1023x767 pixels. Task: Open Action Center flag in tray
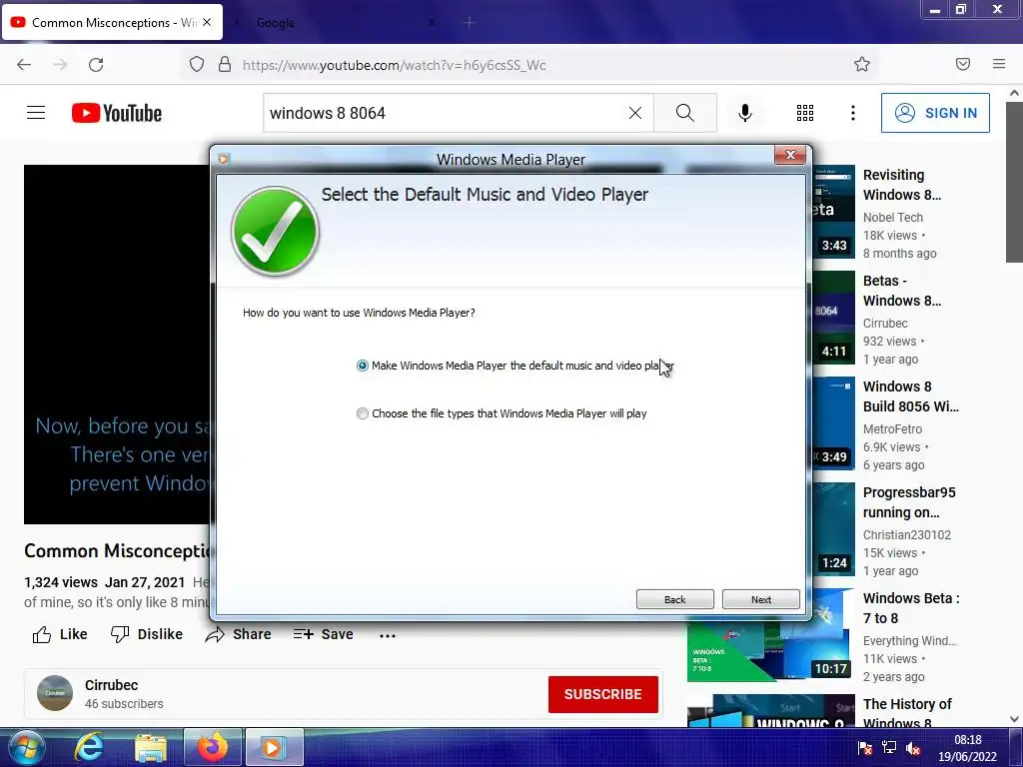864,748
